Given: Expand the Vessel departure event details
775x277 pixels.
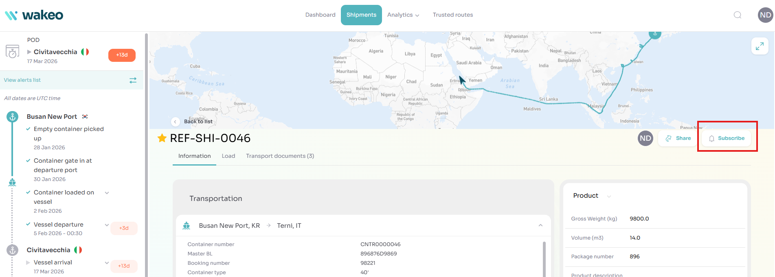Looking at the screenshot, I should [x=107, y=225].
